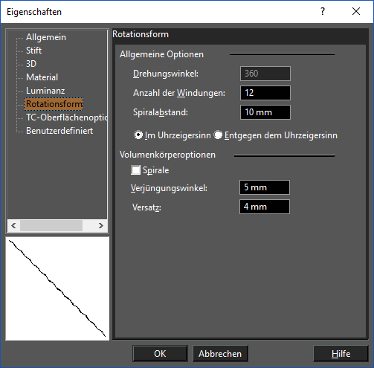Click the Versatz field showing 4 mm

[x=265, y=207]
